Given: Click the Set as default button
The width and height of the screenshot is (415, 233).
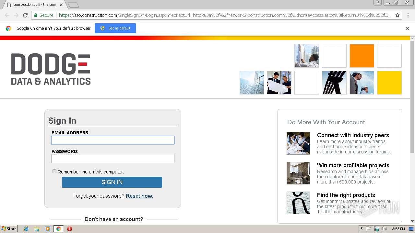Looking at the screenshot, I should 115,28.
